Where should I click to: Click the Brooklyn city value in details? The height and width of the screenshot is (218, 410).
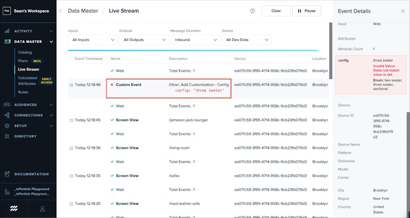[x=380, y=190]
